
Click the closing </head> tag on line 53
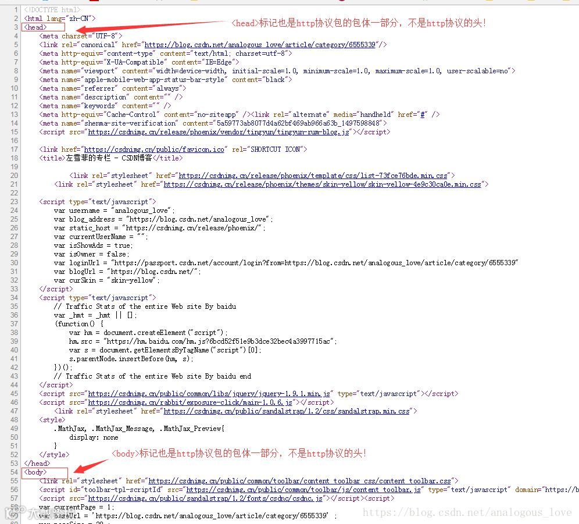pyautogui.click(x=37, y=464)
